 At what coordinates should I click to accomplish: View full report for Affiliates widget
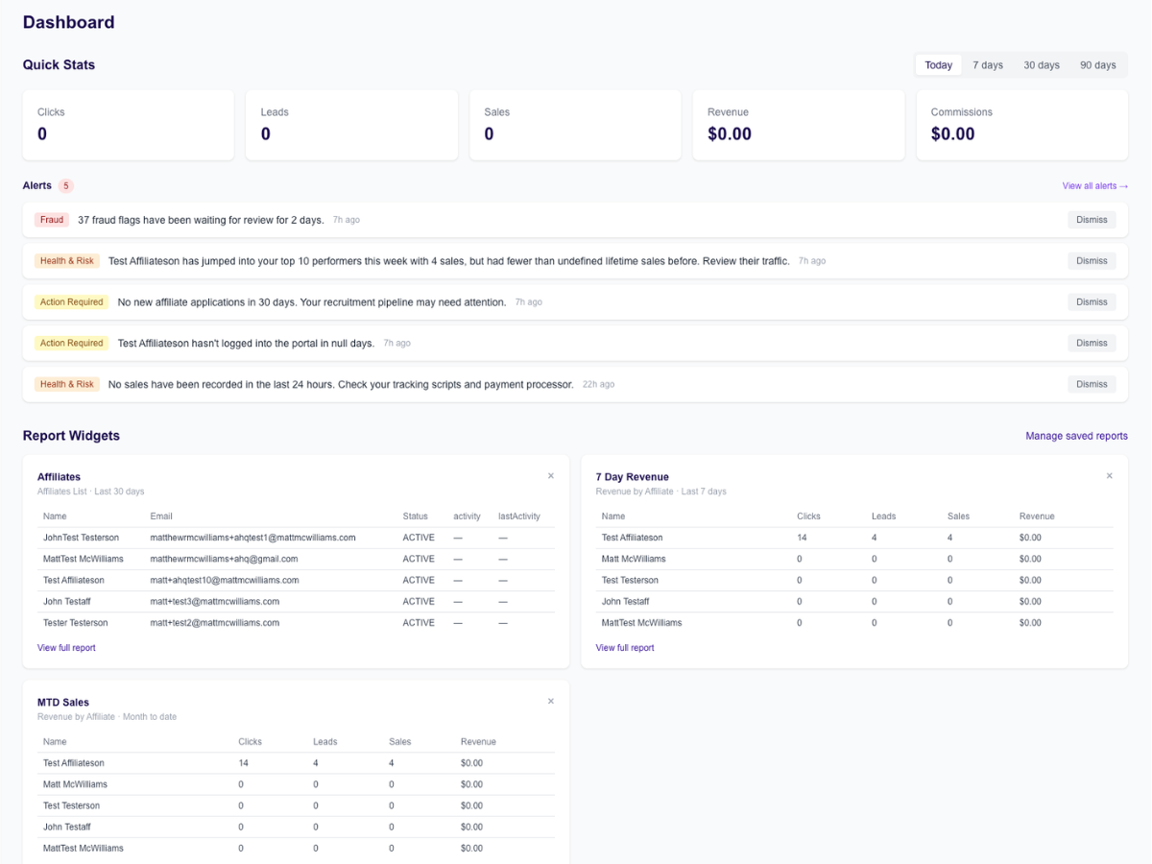pyautogui.click(x=66, y=648)
